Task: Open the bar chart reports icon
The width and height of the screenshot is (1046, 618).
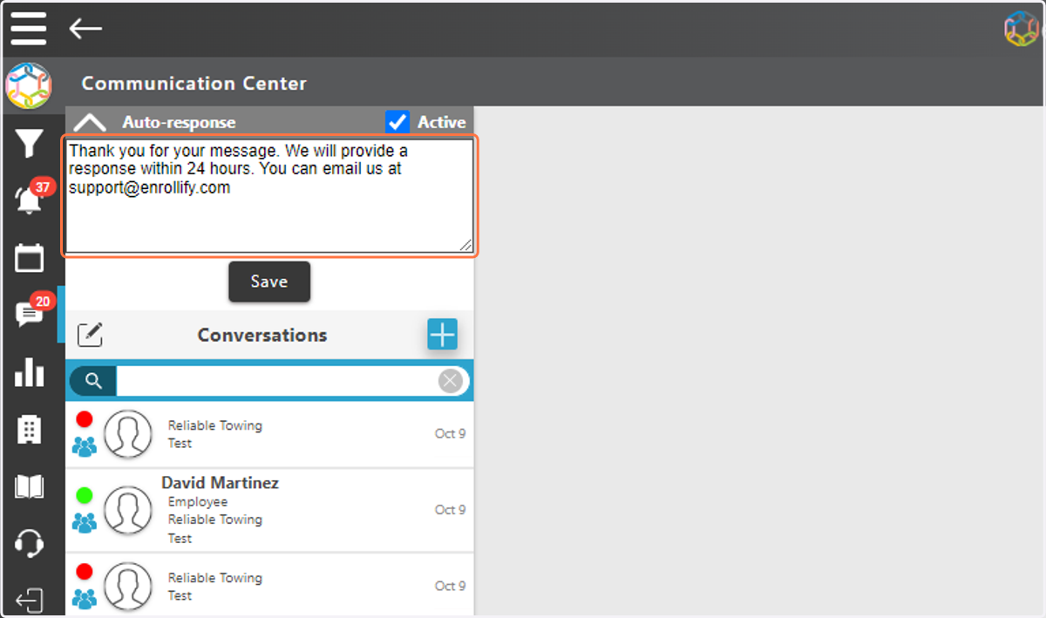Action: coord(29,372)
